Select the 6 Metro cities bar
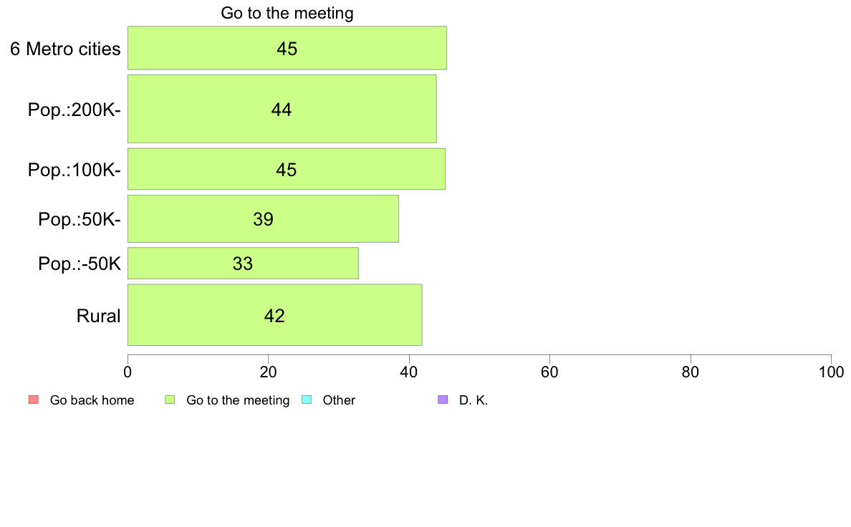 click(287, 48)
